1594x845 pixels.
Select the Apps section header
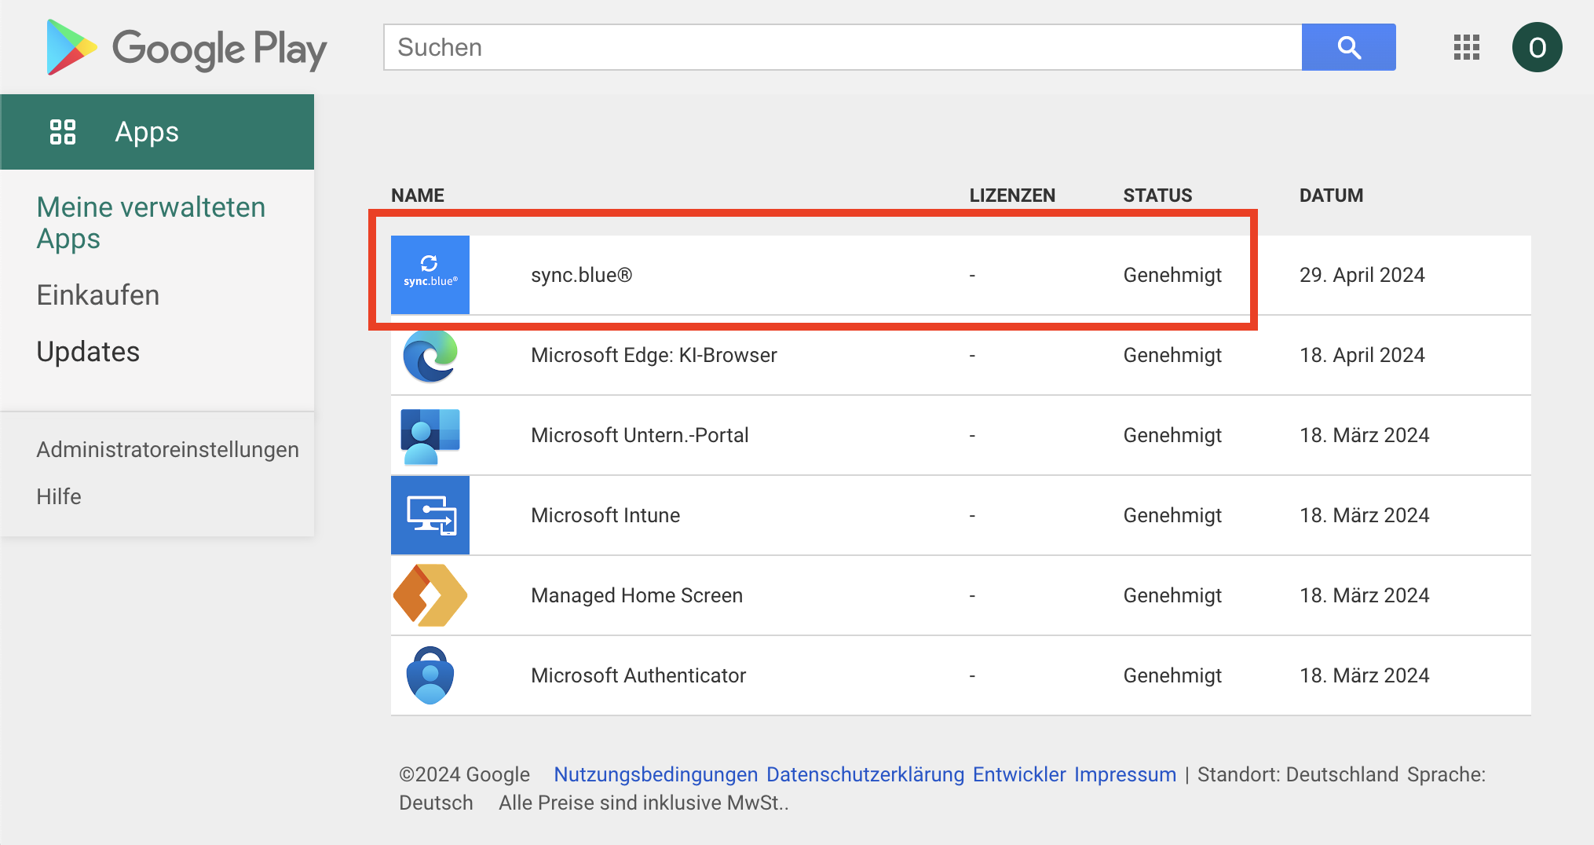click(x=157, y=132)
